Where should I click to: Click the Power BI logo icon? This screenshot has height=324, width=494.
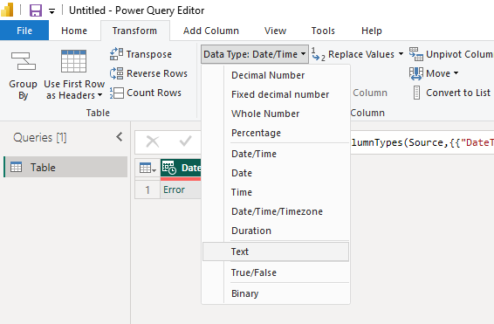[x=7, y=10]
